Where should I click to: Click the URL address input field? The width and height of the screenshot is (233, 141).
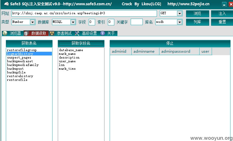[84, 13]
